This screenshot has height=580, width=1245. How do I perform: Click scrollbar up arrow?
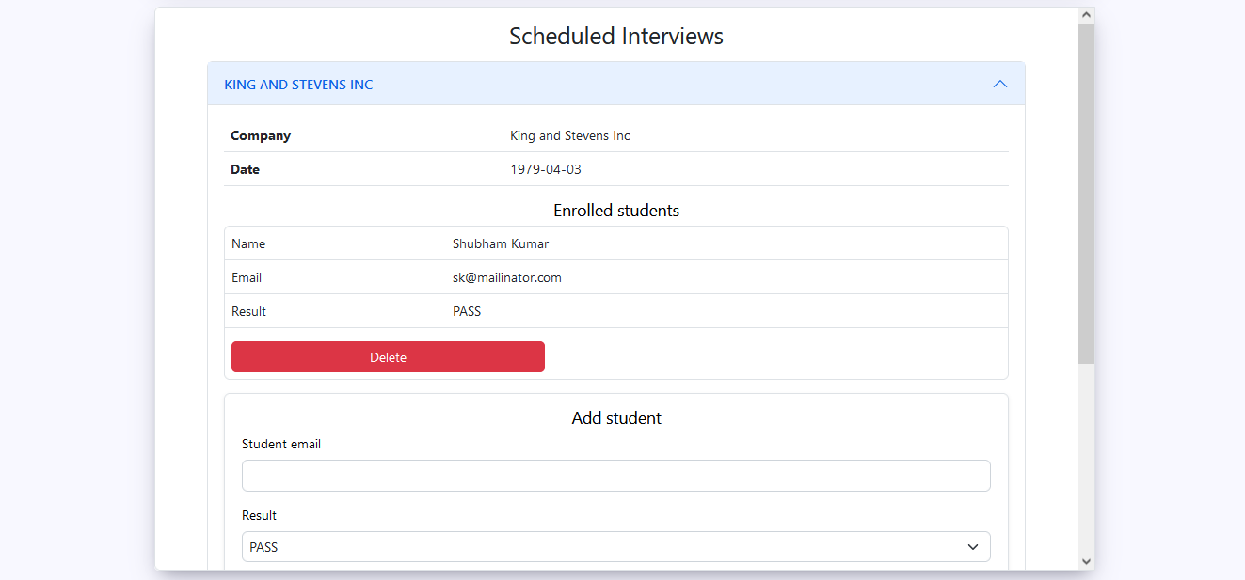click(1086, 15)
